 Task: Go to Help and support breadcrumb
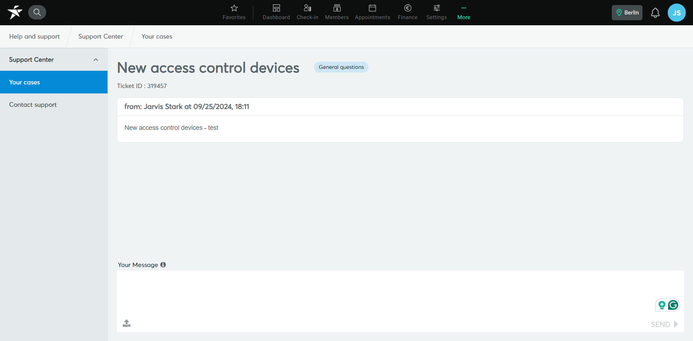[34, 36]
